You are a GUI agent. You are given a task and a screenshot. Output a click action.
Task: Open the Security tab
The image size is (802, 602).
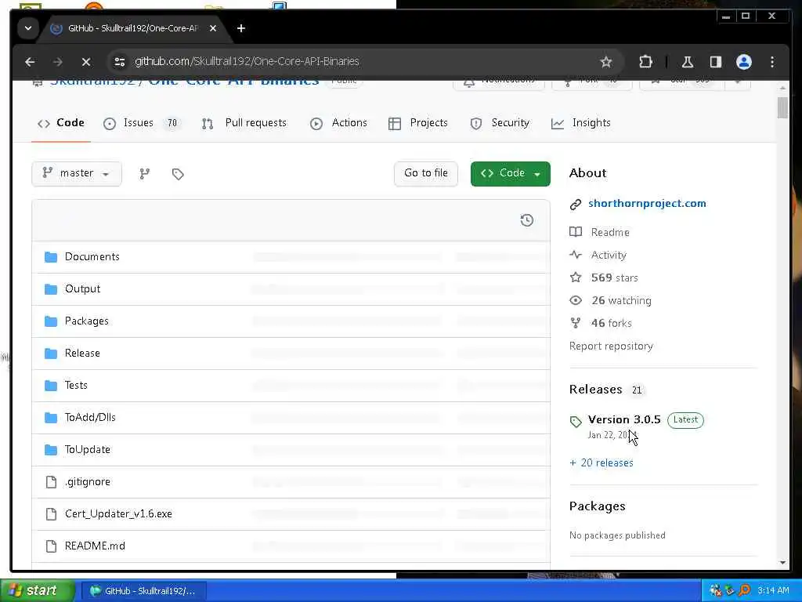point(500,123)
